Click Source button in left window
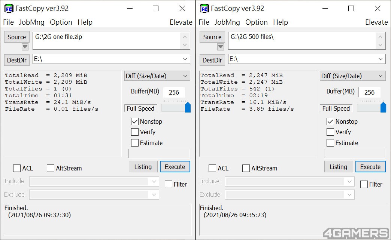The height and width of the screenshot is (240, 391). click(x=17, y=37)
